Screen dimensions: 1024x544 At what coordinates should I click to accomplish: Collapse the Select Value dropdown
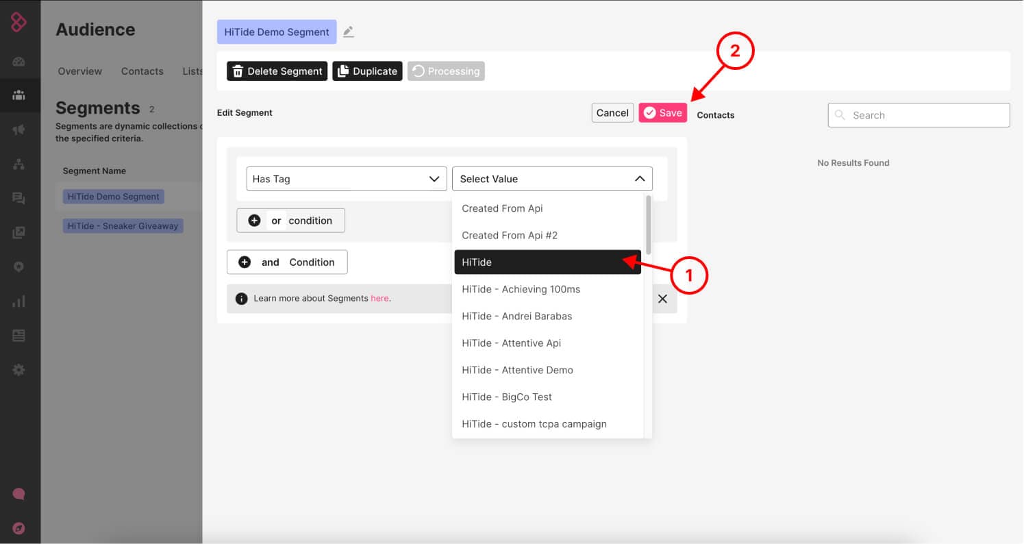pos(552,179)
